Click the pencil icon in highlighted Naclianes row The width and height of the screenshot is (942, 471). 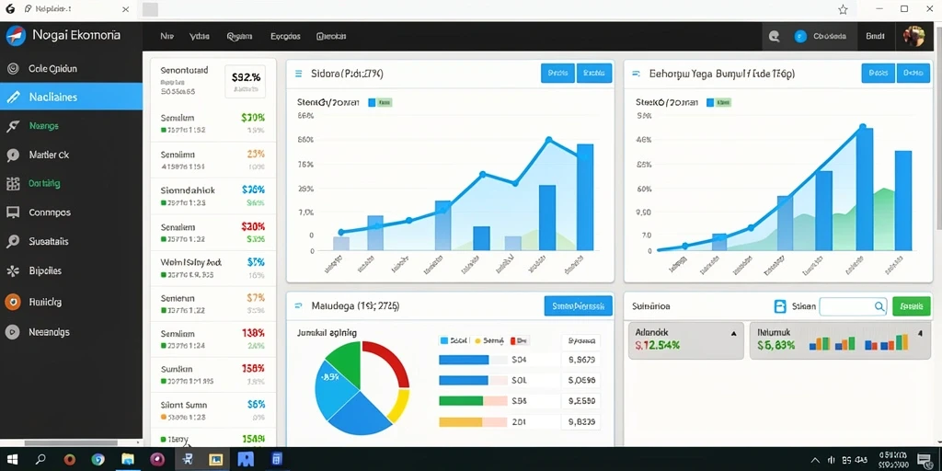13,98
